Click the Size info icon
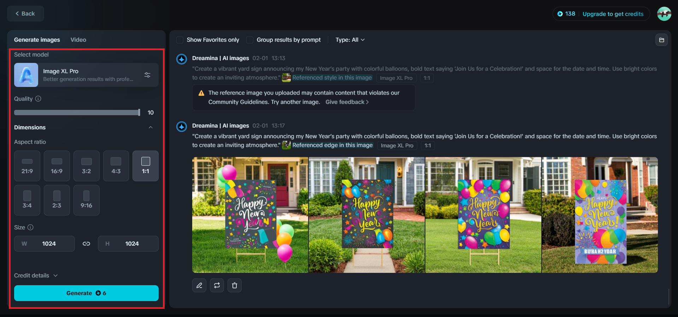The image size is (678, 317). click(30, 227)
